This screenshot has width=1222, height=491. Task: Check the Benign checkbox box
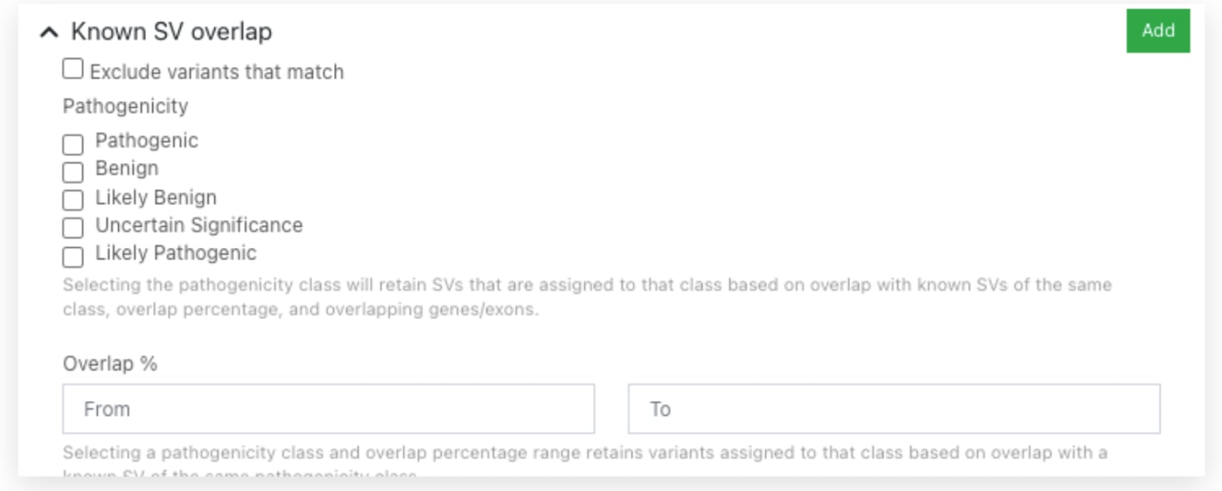(x=73, y=172)
